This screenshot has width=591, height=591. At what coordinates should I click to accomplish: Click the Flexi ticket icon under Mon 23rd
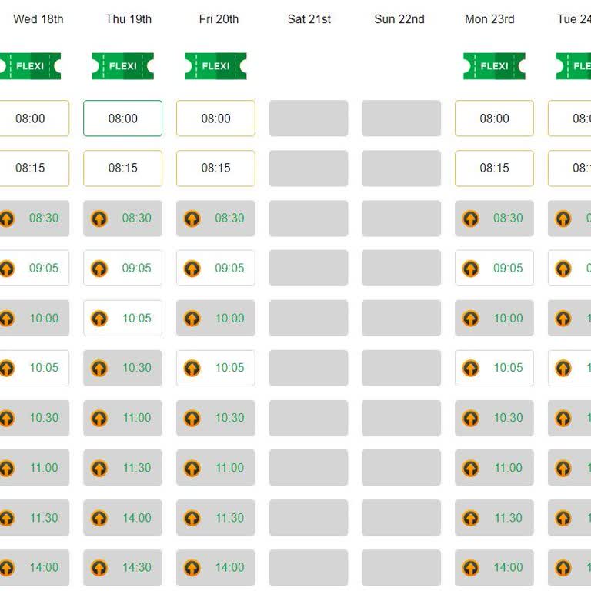click(x=494, y=66)
